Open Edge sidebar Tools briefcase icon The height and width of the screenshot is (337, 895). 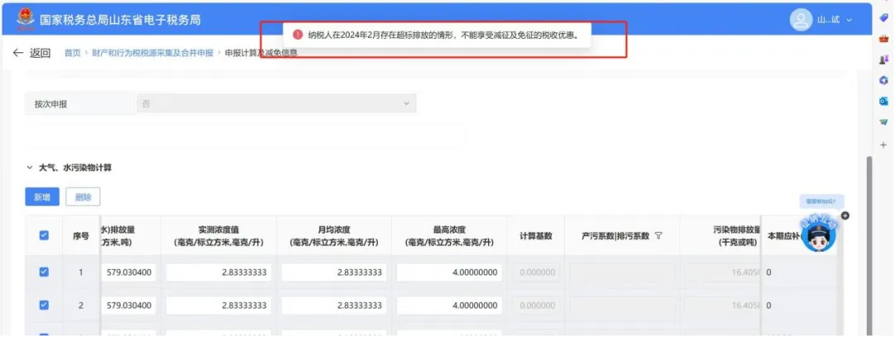tap(883, 38)
